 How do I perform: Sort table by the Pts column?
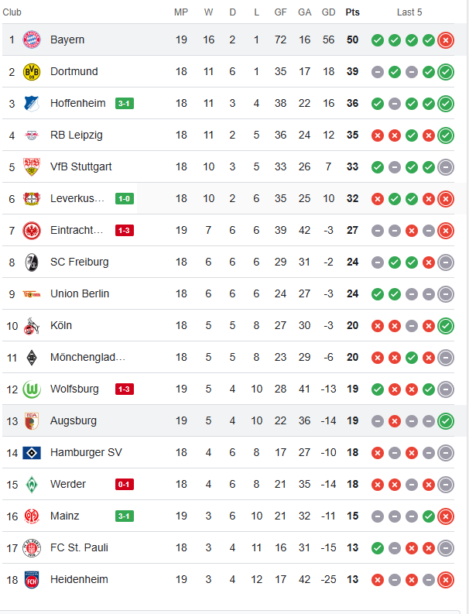352,12
